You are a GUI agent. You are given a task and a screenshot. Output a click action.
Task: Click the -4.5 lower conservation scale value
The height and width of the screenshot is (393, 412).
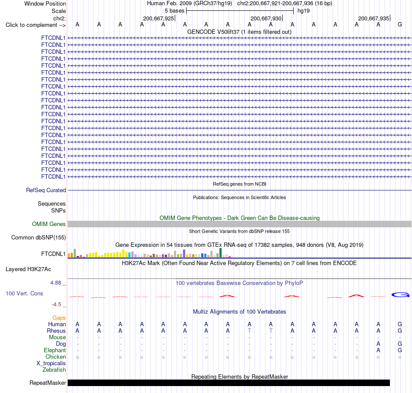(x=56, y=305)
